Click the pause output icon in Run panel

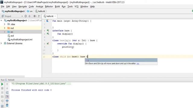pyautogui.click(x=2, y=92)
